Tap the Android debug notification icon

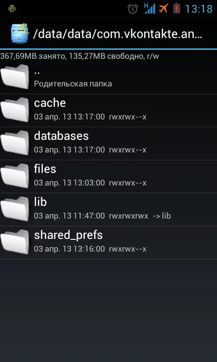[x=12, y=9]
